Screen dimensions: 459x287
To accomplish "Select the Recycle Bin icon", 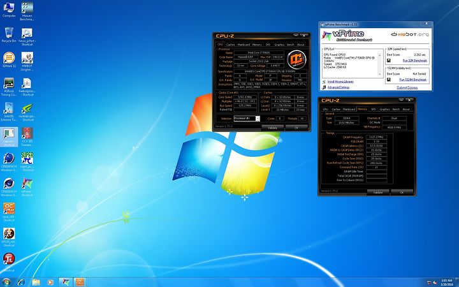I will coord(9,35).
